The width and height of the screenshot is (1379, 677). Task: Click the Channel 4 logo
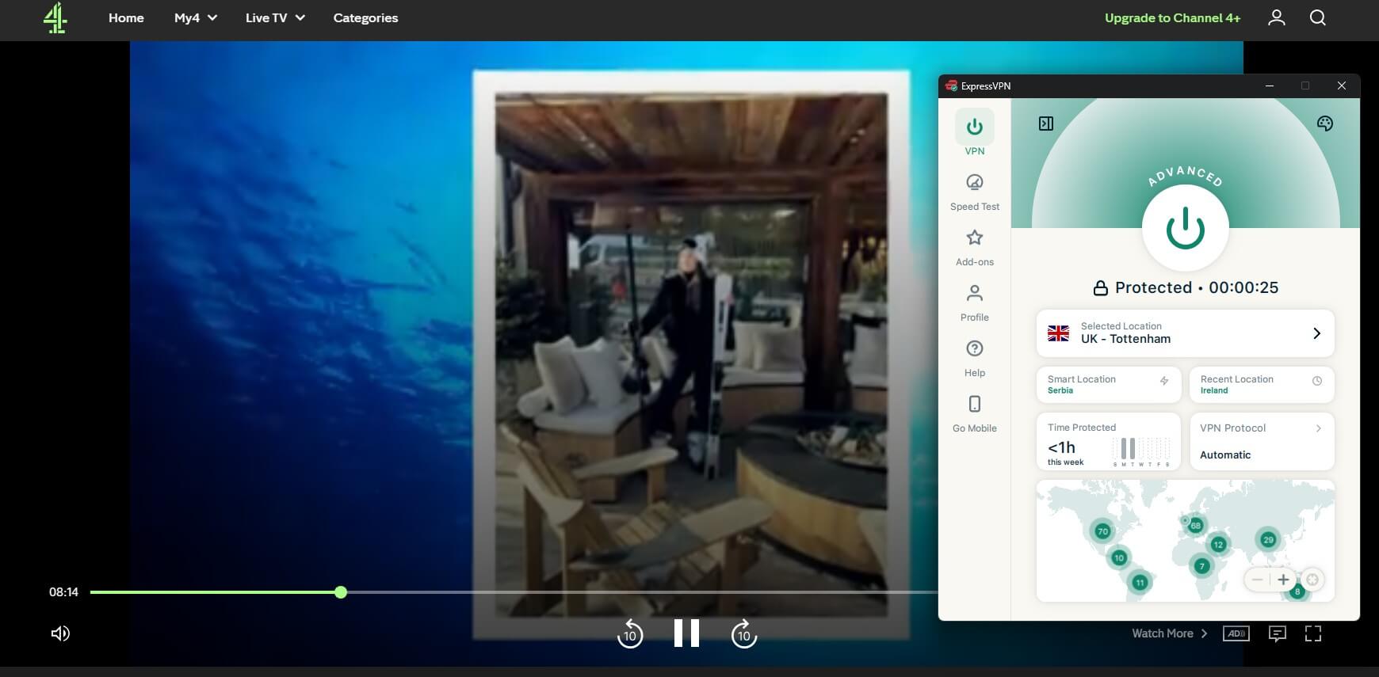point(55,17)
